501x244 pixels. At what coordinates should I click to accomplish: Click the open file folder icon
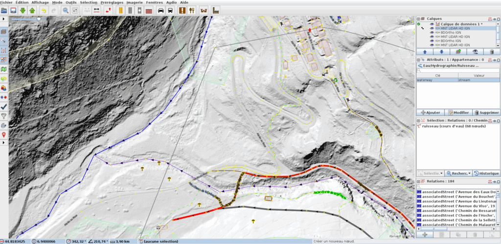pos(4,10)
